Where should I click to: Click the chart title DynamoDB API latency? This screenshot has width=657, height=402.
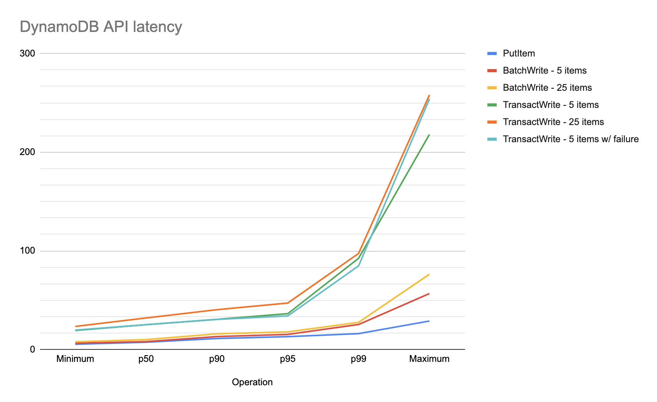click(x=101, y=26)
